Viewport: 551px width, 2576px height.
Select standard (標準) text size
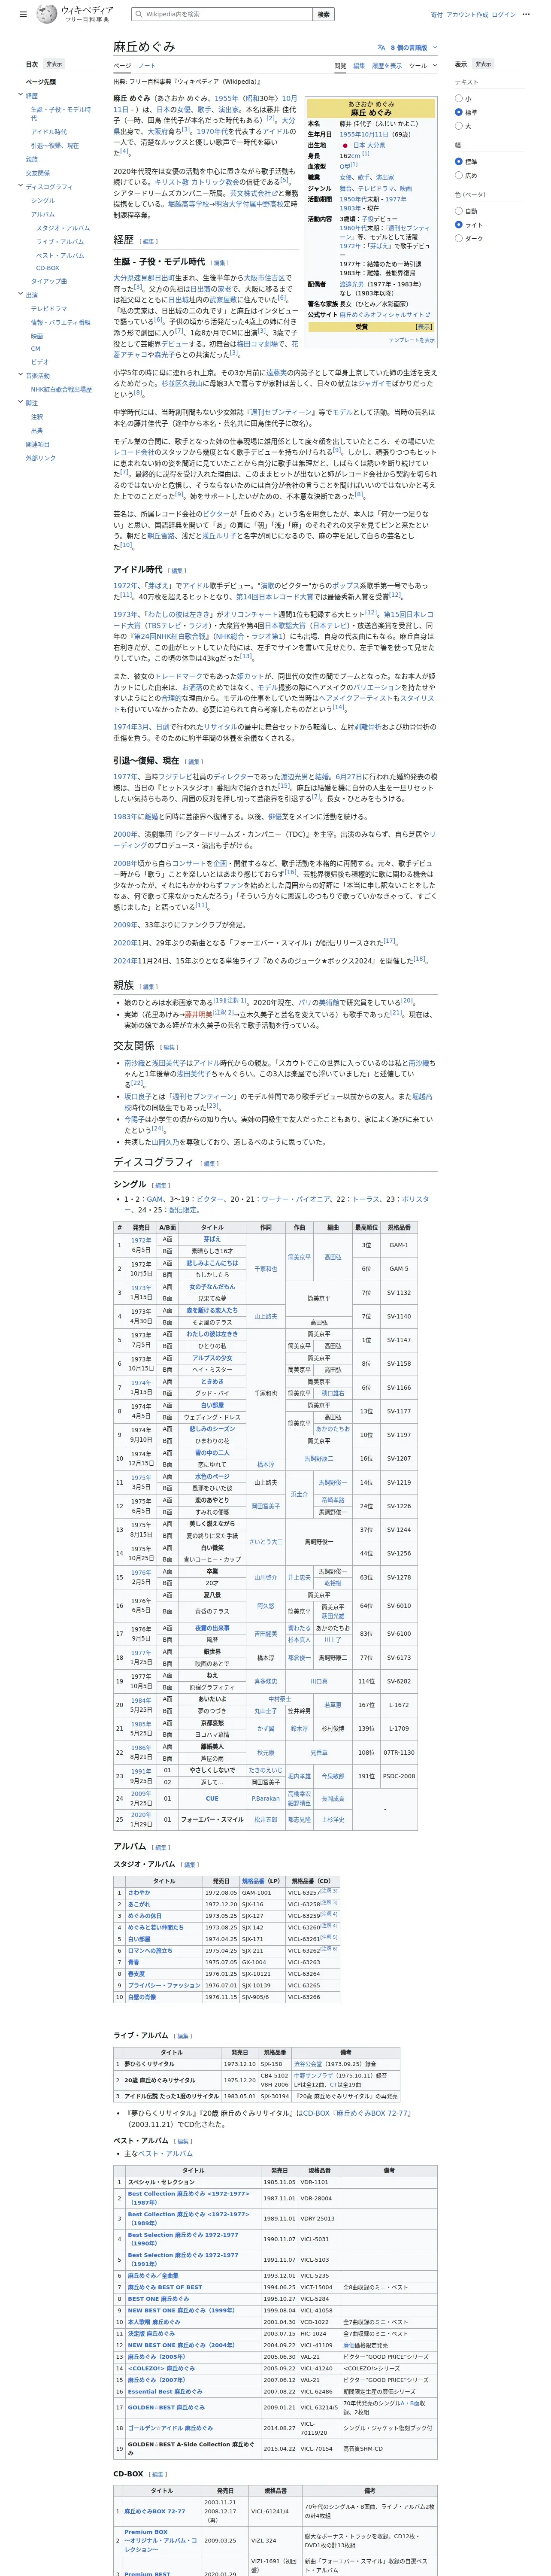(459, 113)
